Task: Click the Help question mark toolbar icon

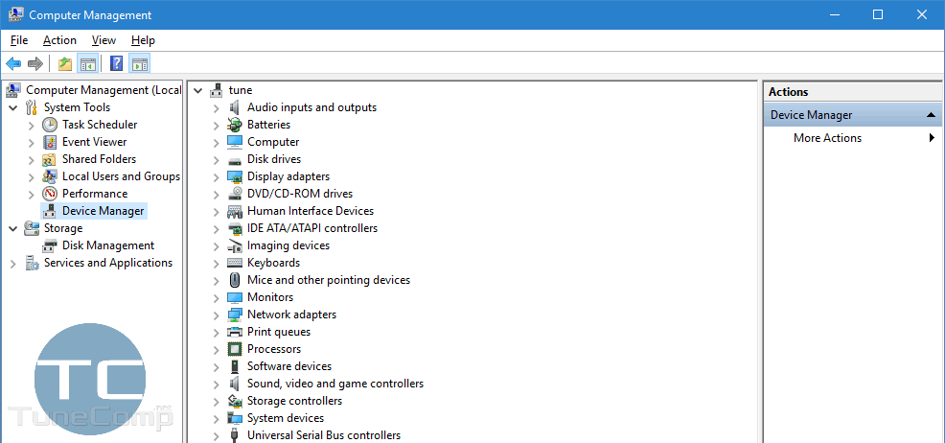Action: (117, 63)
